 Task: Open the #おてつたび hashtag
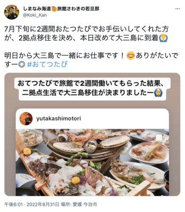pos(48,64)
